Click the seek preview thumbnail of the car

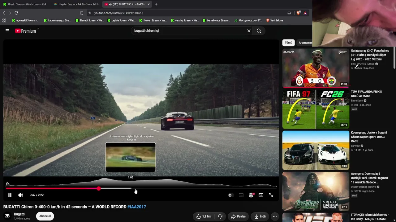(x=131, y=157)
